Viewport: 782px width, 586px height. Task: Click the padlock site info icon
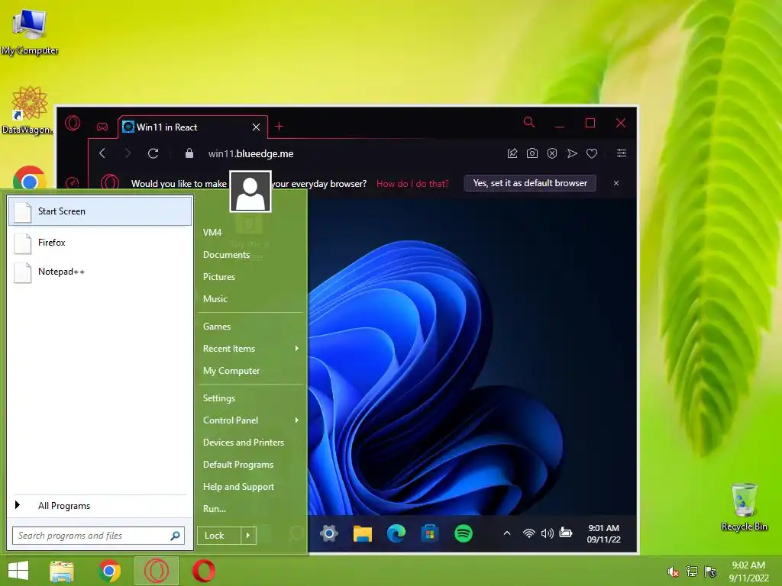tap(189, 153)
